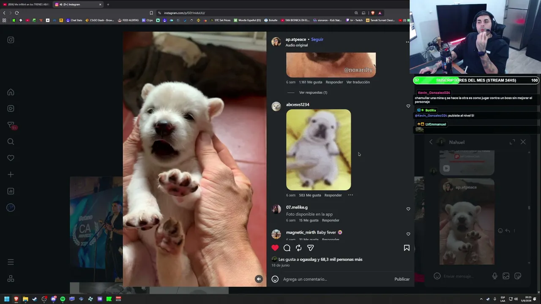Image resolution: width=541 pixels, height=304 pixels.
Task: Create a new post with plus icon
Action: pos(11,174)
